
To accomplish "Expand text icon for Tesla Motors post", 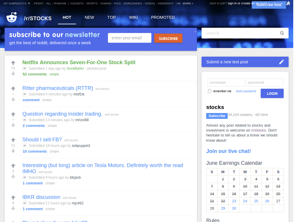I will (25, 177).
